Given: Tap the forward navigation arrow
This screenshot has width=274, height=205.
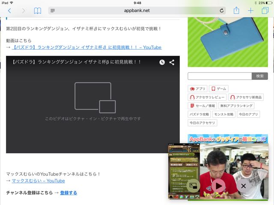Looking at the screenshot, I should 23,11.
